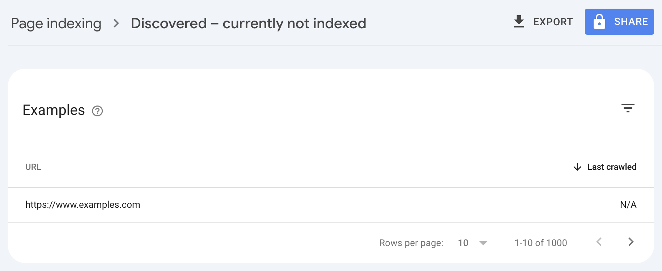Click the "Discovered – currently not indexed" title
Image resolution: width=662 pixels, height=271 pixels.
pos(249,23)
